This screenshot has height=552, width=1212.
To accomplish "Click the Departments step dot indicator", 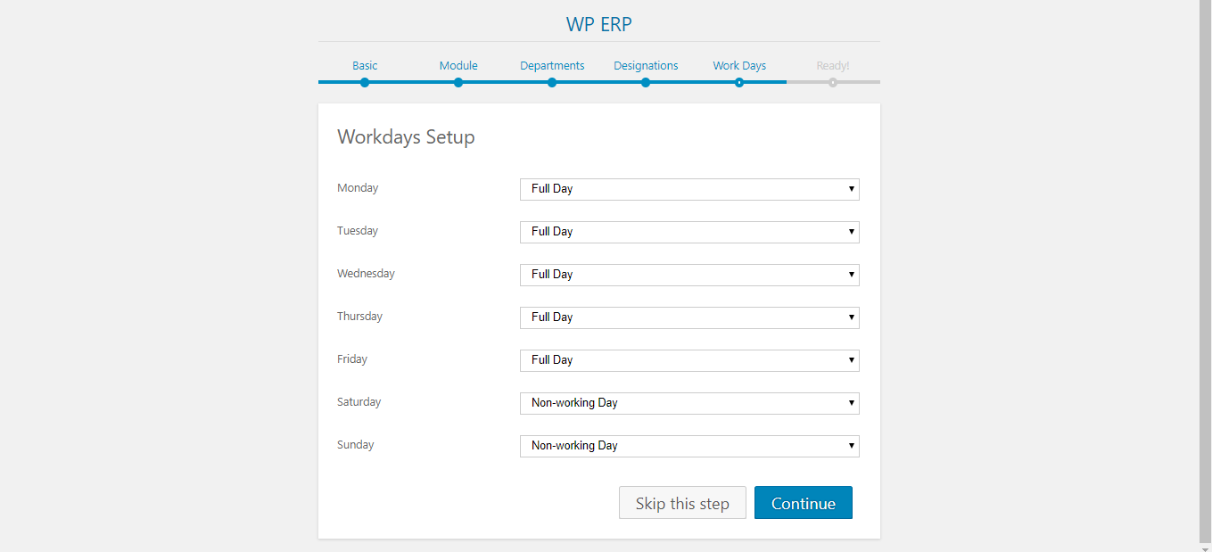I will (552, 83).
